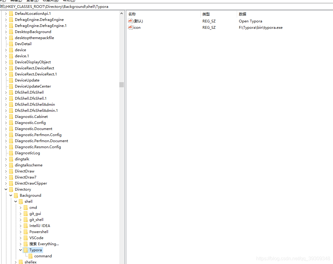The height and width of the screenshot is (264, 333).
Task: Click the folder icon beside git_gui
Action: point(26,214)
